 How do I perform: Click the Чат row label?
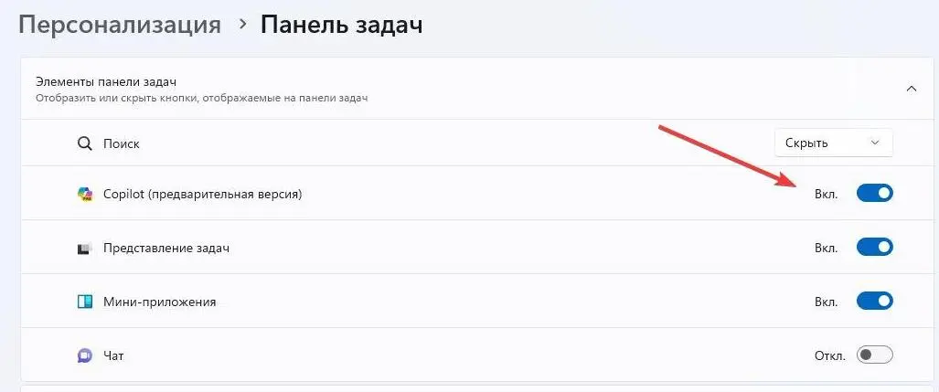[x=114, y=355]
